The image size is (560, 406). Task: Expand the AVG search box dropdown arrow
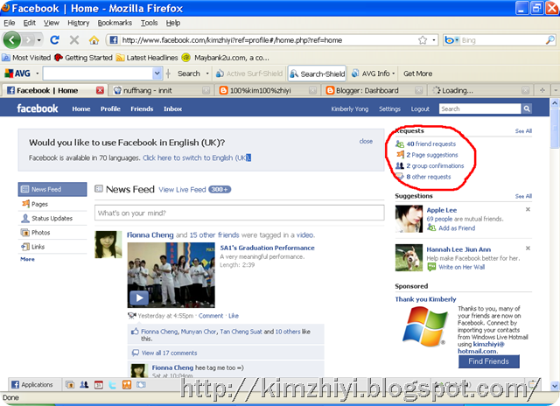[157, 73]
